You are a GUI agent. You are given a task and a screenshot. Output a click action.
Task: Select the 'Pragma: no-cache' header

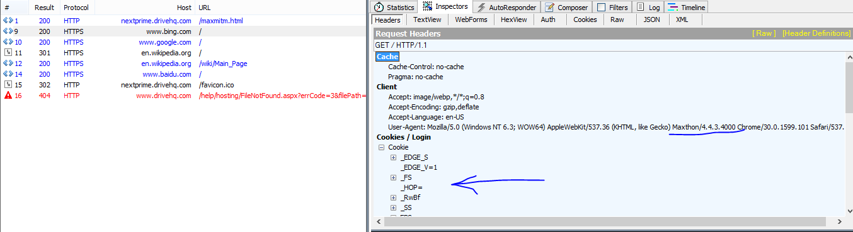click(x=416, y=77)
